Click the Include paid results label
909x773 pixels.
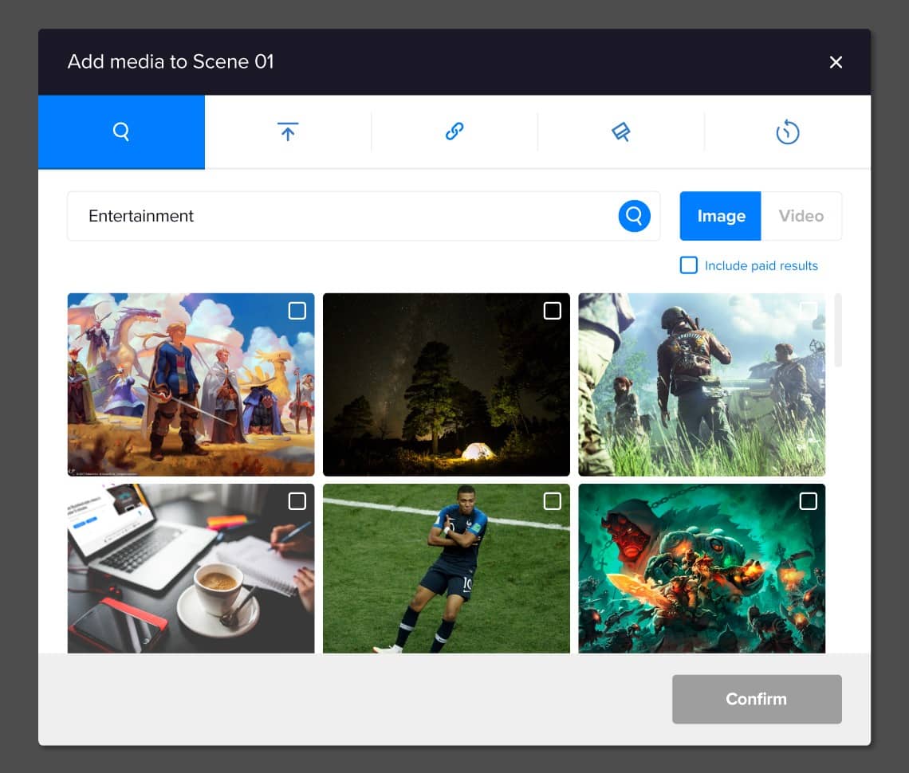pyautogui.click(x=761, y=266)
